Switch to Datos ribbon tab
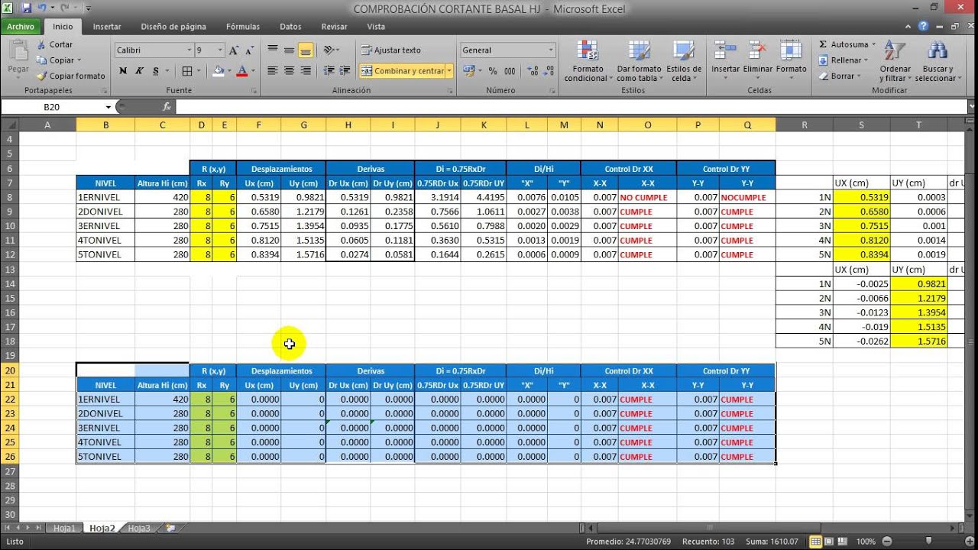This screenshot has height=550, width=978. pos(290,27)
